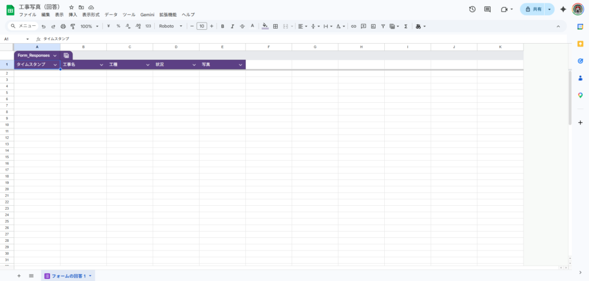Click the insert link icon
The height and width of the screenshot is (281, 589).
pyautogui.click(x=354, y=26)
